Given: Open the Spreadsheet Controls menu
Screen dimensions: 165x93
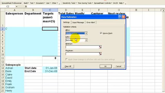Looking at the screenshot, I should (x=103, y=3).
